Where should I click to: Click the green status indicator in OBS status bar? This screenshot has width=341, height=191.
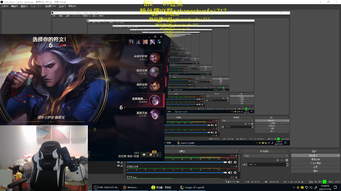[324, 182]
